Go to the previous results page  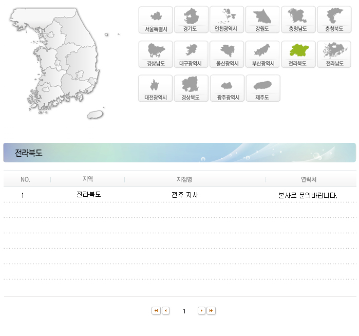click(165, 311)
